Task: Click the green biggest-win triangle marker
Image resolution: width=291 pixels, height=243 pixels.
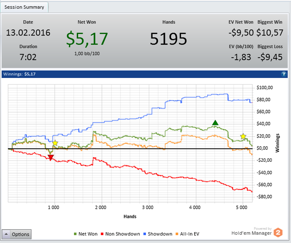Action: point(215,123)
